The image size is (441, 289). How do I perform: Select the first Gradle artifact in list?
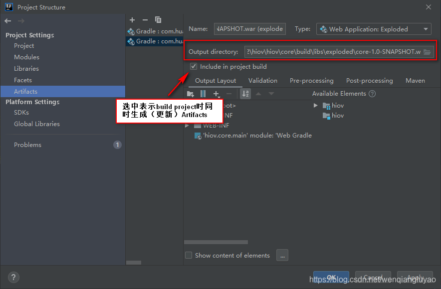155,31
